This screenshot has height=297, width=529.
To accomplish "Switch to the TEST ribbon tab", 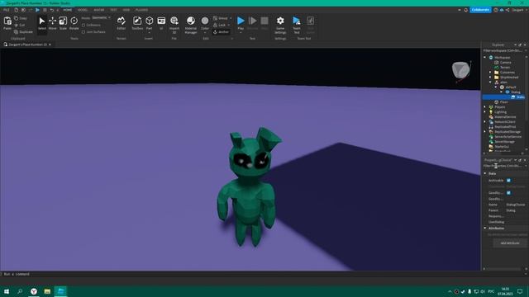I will coord(113,10).
